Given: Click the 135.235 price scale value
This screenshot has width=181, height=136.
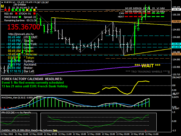Looking at the screenshot, I should [176, 15].
